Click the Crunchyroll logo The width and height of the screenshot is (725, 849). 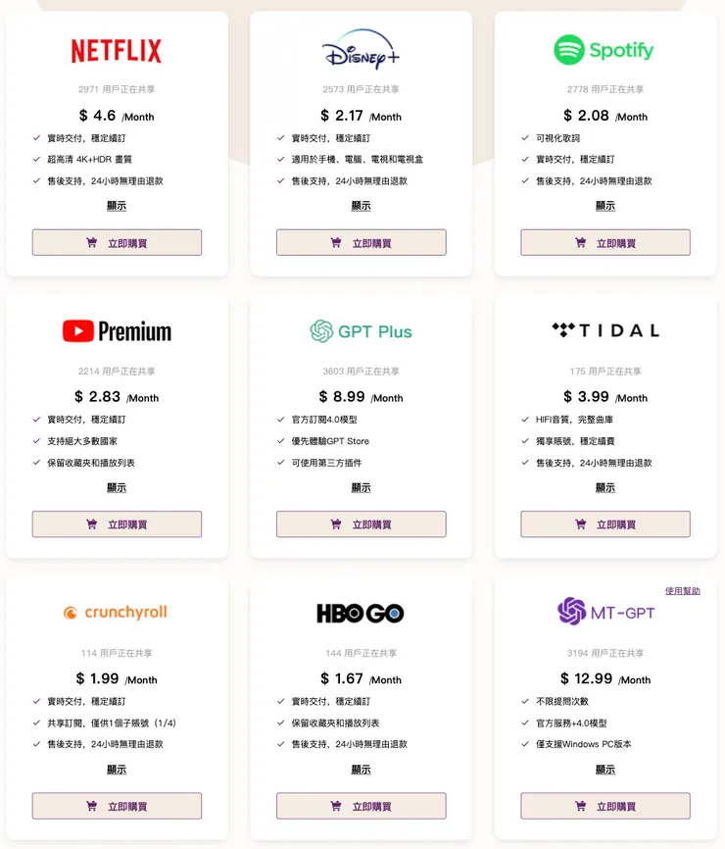(117, 613)
